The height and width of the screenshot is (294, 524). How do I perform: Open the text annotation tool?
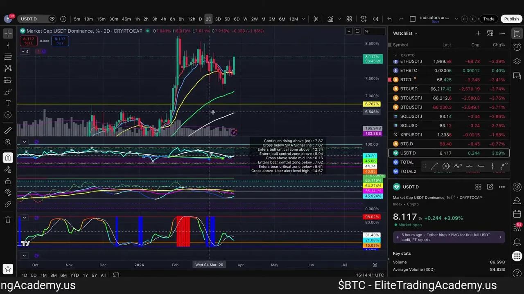pyautogui.click(x=8, y=103)
